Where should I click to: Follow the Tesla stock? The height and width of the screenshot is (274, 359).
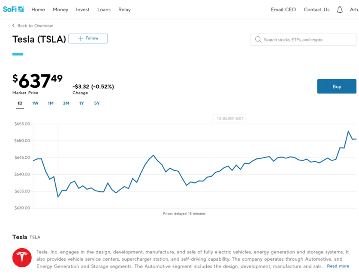tap(88, 39)
